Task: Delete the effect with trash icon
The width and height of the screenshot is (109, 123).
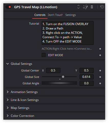Action: [x=92, y=7]
